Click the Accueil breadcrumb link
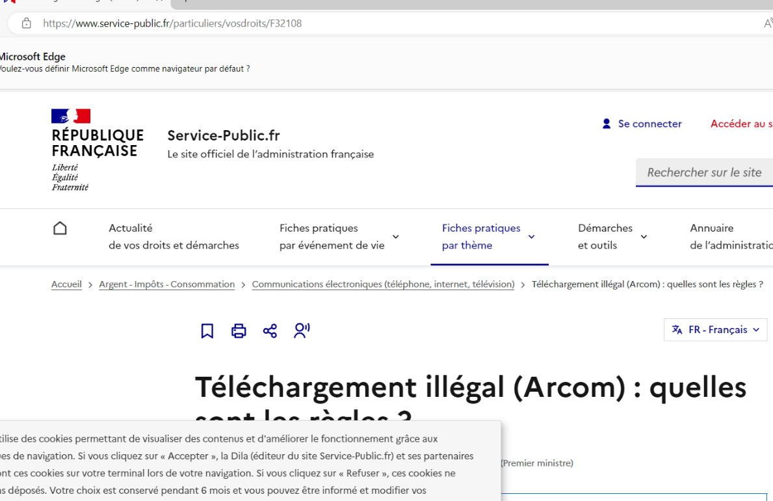 66,284
